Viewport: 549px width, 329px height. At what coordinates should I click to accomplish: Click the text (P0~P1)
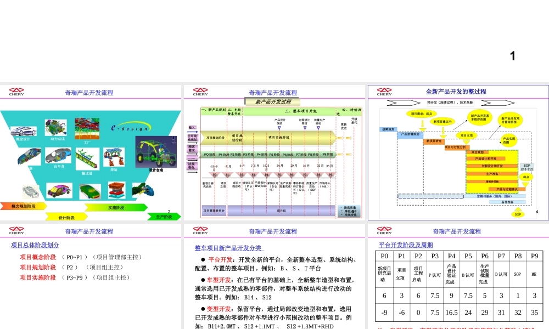75,257
